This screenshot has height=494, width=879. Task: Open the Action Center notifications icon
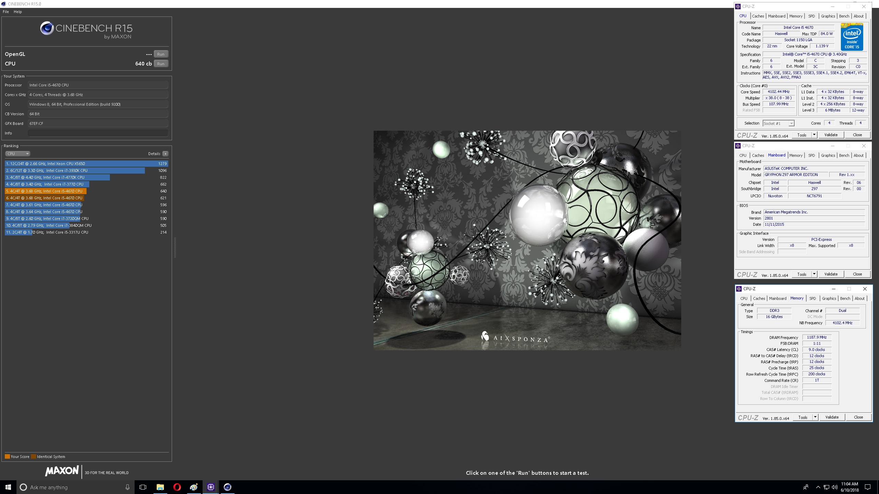tap(868, 487)
